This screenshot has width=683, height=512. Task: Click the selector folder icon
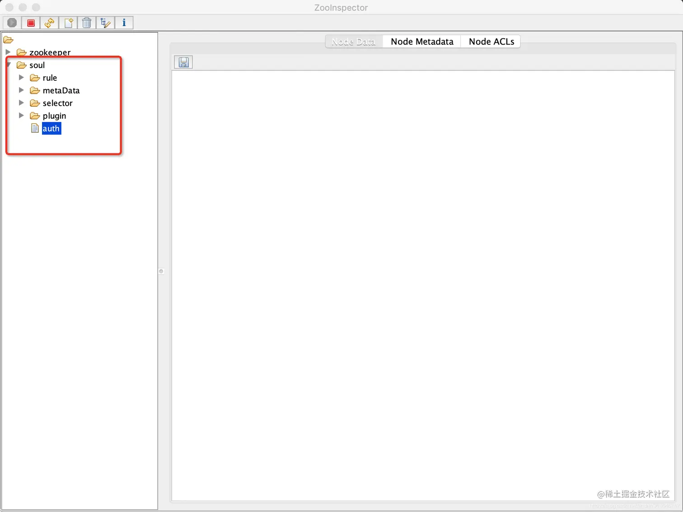35,103
